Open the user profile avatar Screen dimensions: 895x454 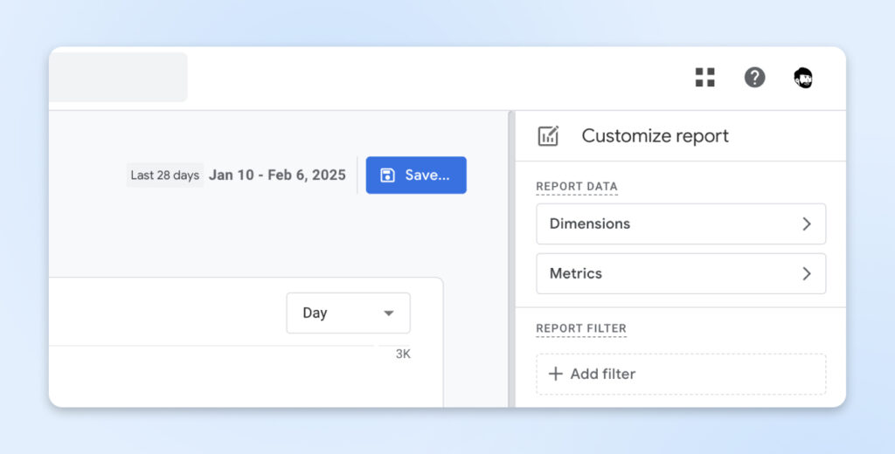pyautogui.click(x=803, y=78)
